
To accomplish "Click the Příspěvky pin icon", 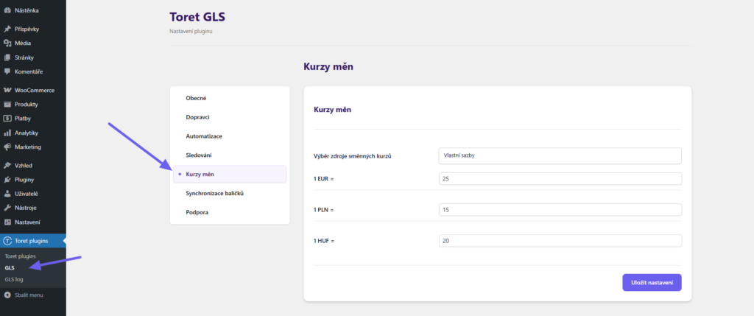I will coord(7,29).
